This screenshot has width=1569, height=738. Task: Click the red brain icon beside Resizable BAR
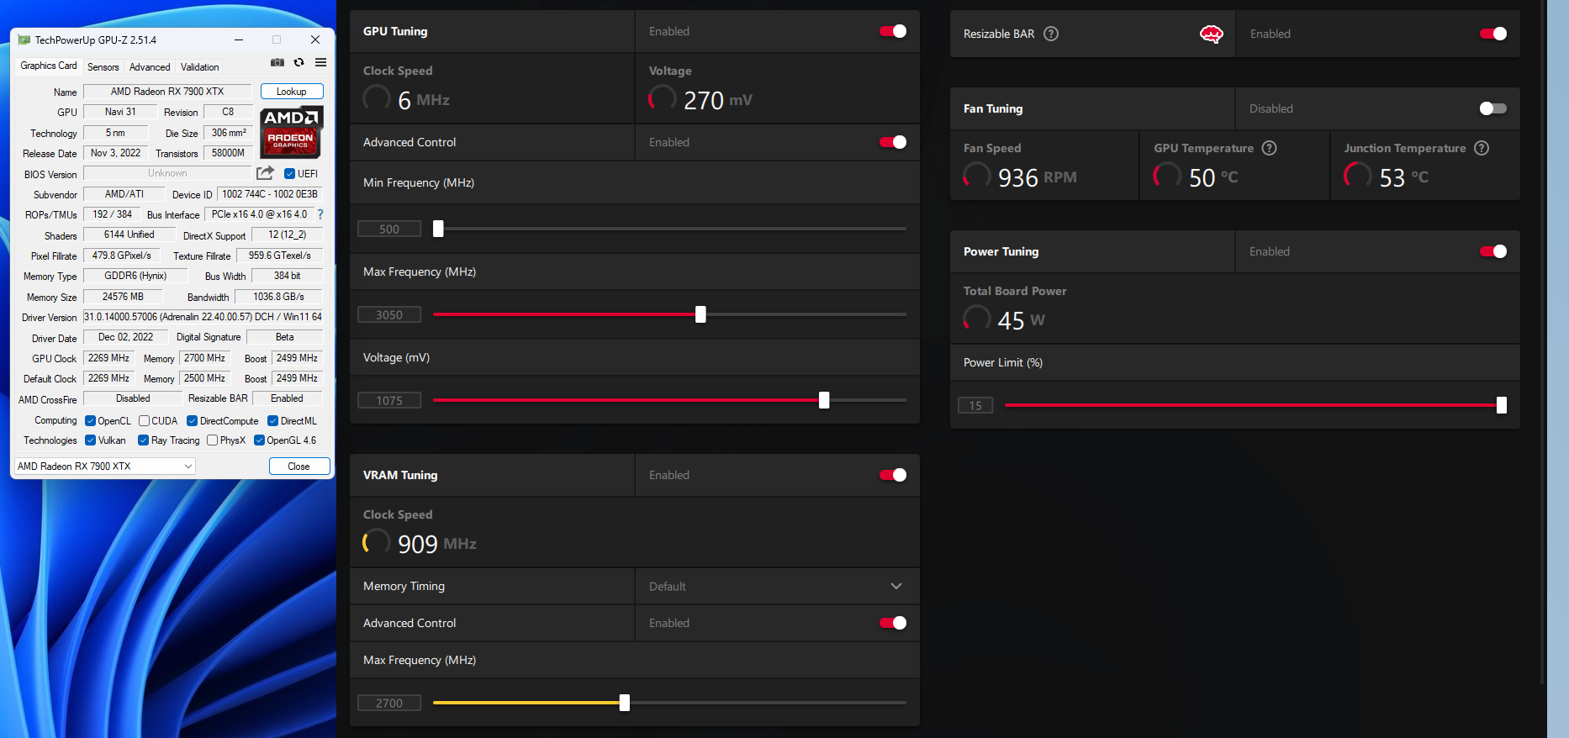[1211, 34]
